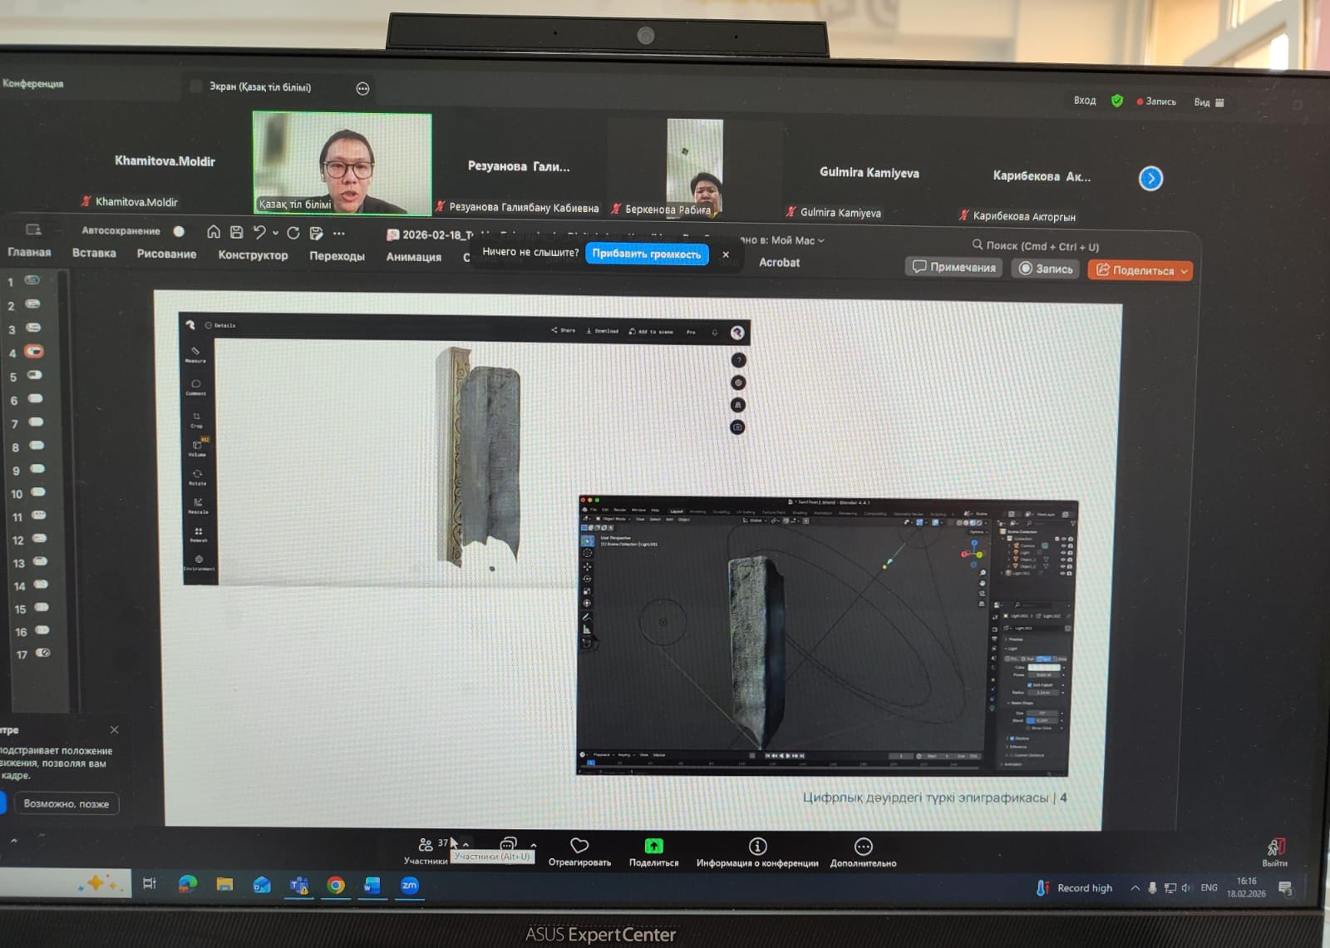1330x948 pixels.
Task: Click the 'Возможно, позже' button
Action: pos(66,804)
